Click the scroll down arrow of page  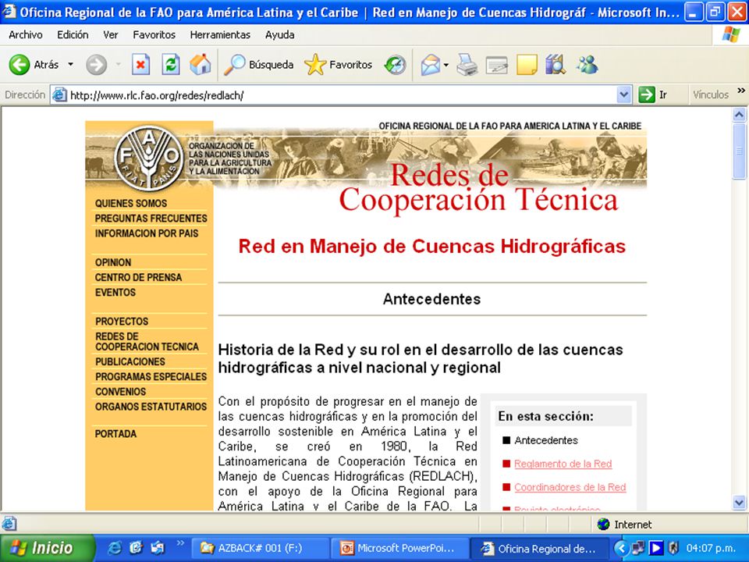point(739,503)
